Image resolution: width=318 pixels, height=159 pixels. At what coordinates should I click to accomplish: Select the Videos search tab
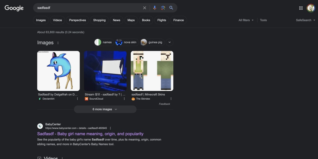click(x=57, y=20)
